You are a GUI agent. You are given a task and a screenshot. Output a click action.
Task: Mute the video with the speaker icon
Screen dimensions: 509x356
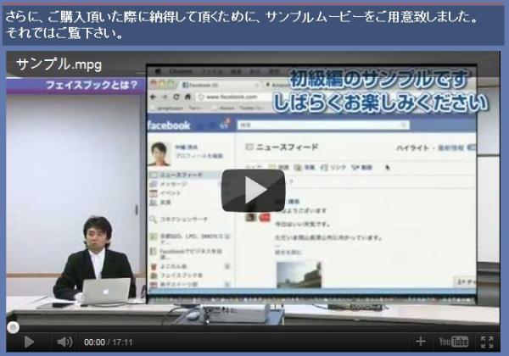[64, 342]
